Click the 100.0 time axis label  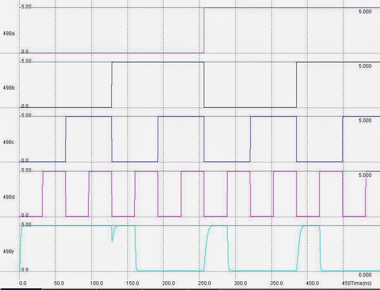pos(97,283)
